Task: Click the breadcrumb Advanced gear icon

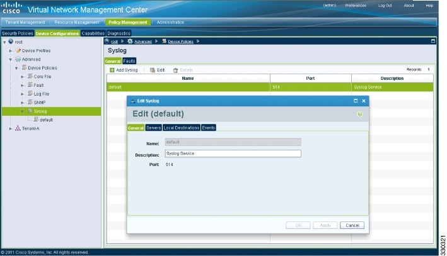Action: click(x=130, y=41)
